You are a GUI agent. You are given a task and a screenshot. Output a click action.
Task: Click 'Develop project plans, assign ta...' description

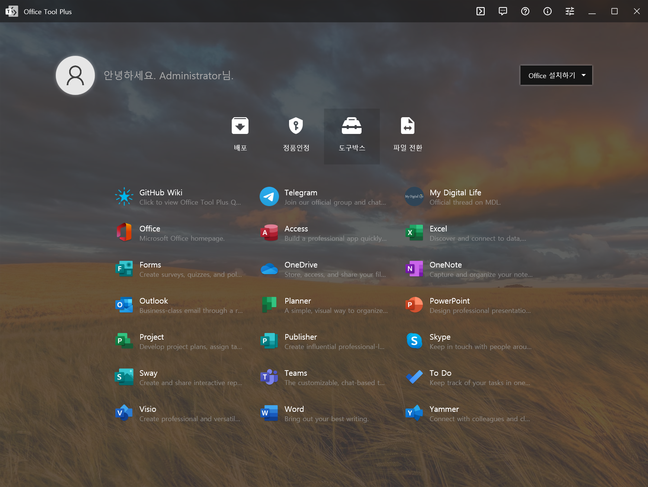190,347
